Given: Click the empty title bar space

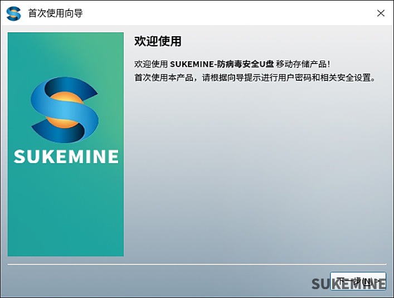Looking at the screenshot, I should point(223,13).
